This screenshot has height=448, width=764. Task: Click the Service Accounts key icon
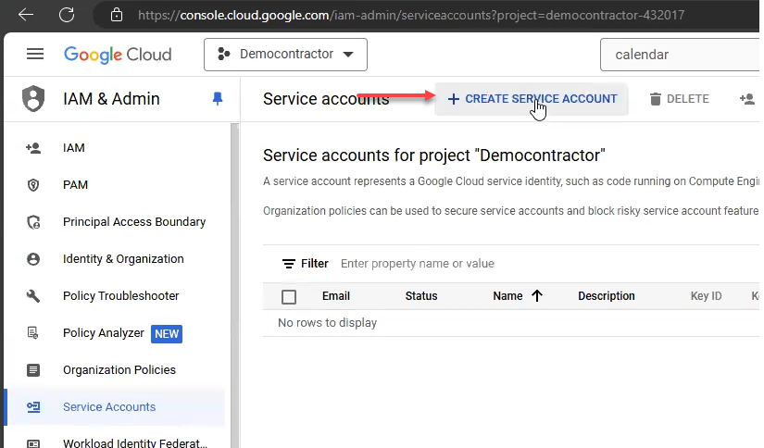[x=33, y=406]
